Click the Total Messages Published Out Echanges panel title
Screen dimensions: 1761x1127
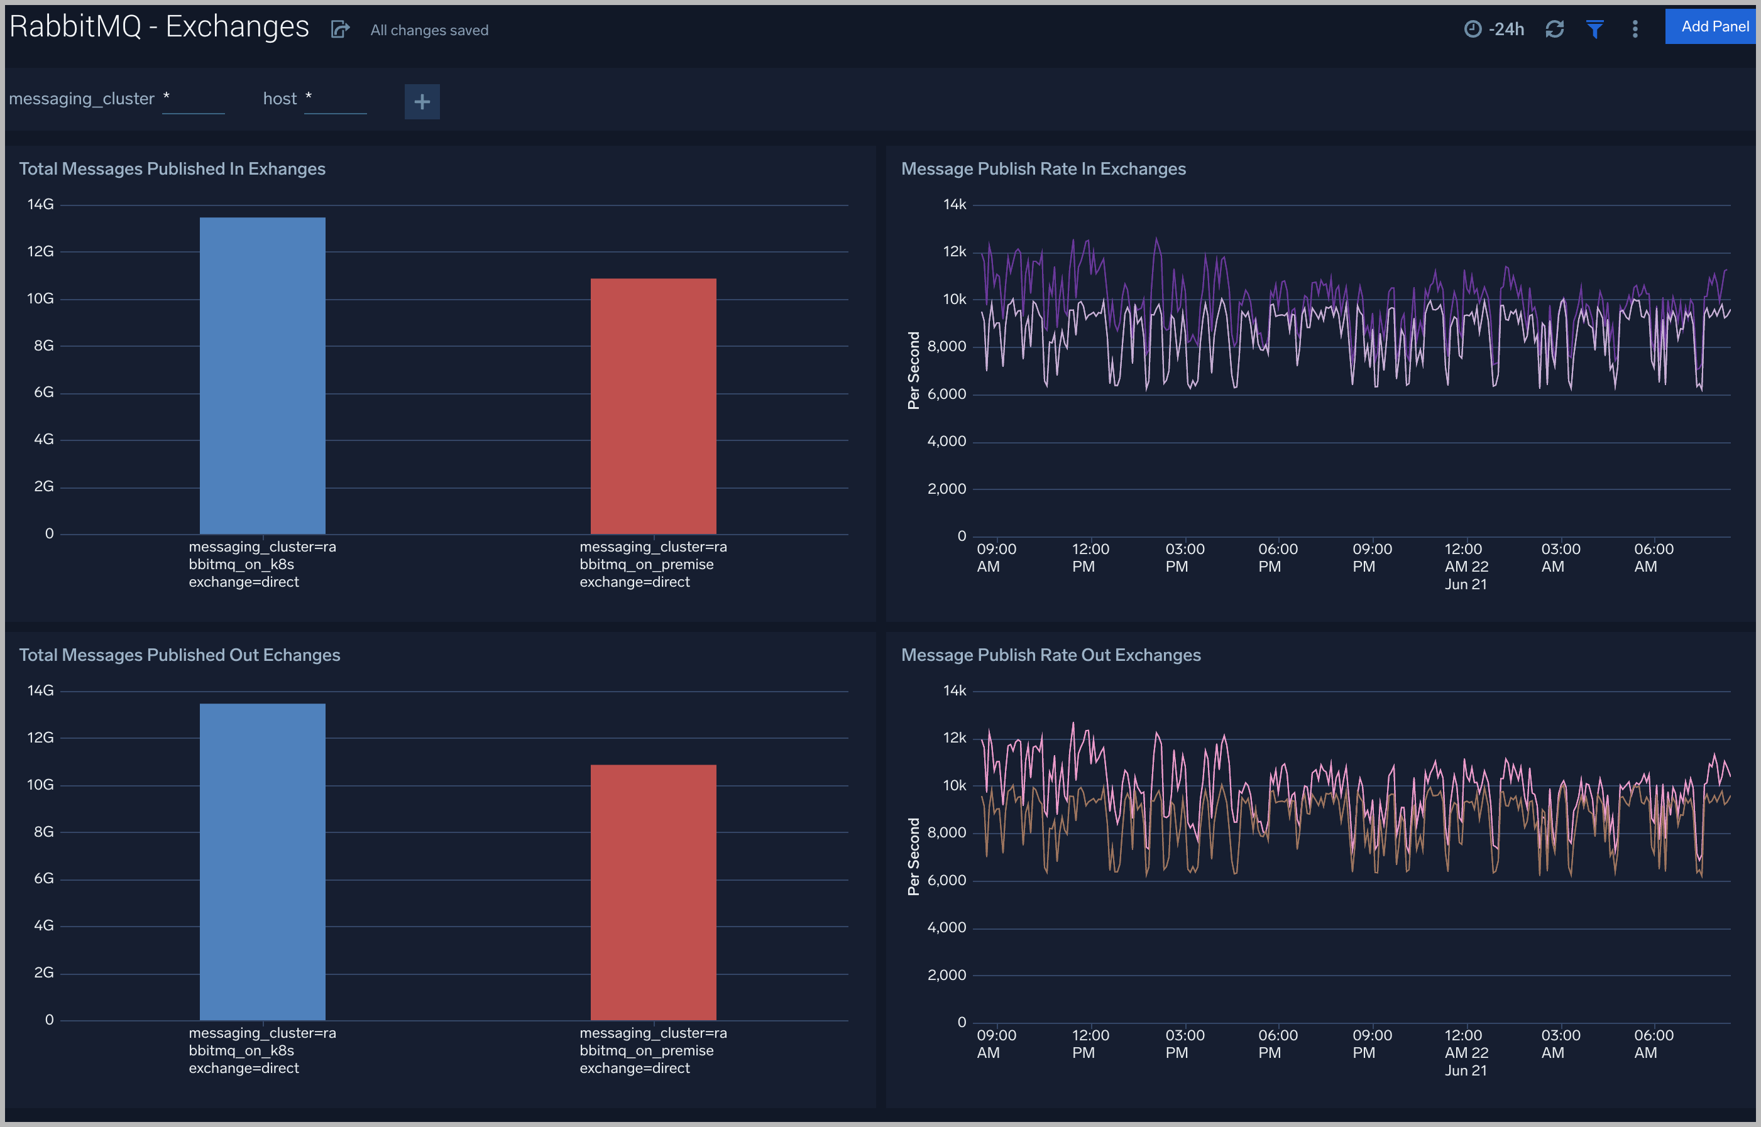[x=179, y=655]
